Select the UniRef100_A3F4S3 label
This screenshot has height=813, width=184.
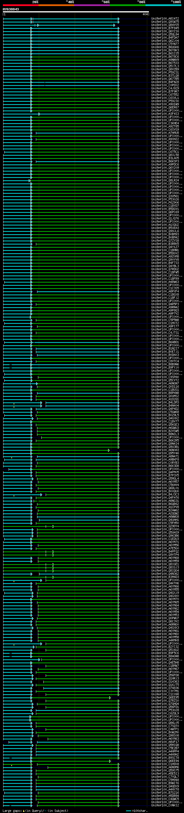click(165, 114)
